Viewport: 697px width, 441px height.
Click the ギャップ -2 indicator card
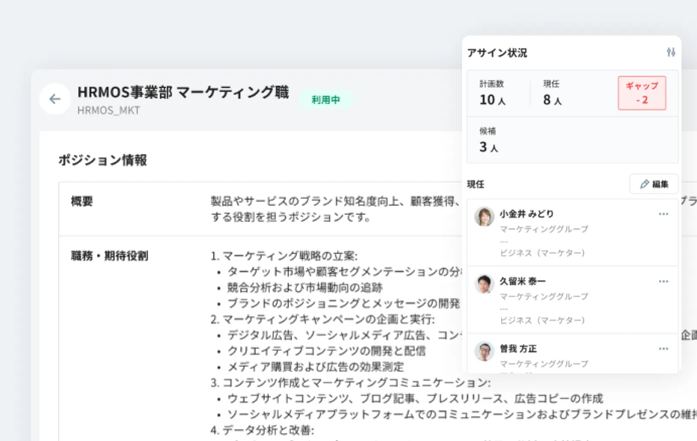642,93
